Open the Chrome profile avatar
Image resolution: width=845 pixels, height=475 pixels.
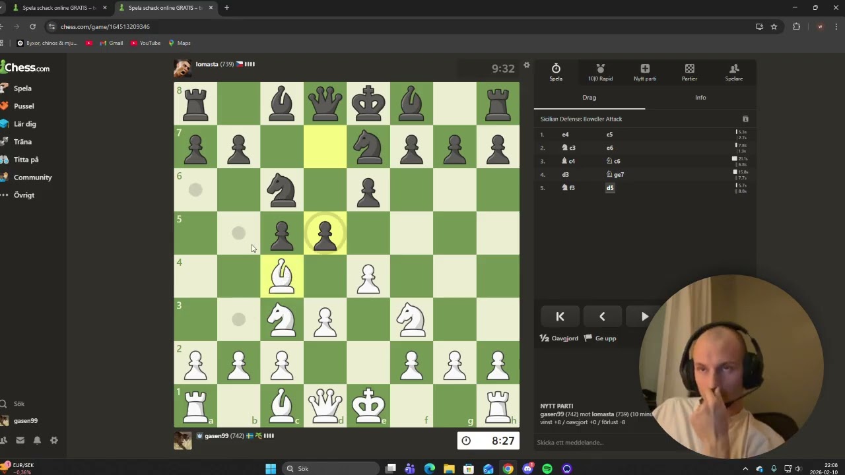coord(820,26)
